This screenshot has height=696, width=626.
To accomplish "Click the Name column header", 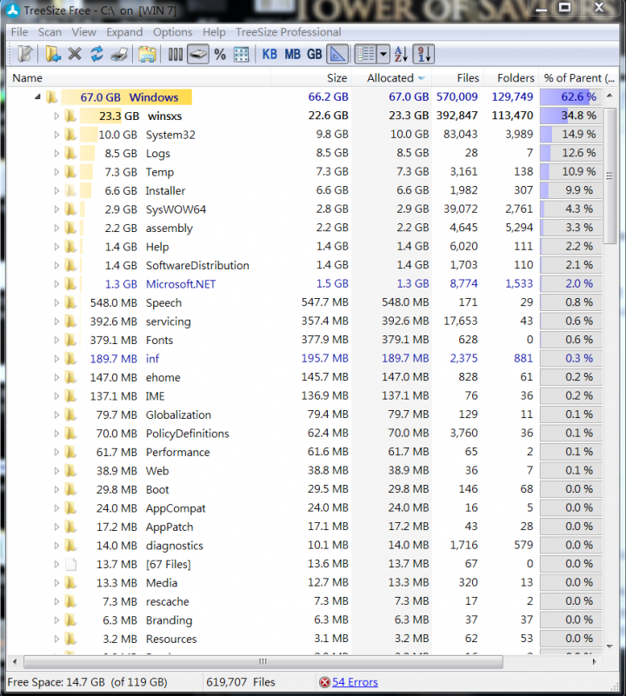I will [139, 78].
